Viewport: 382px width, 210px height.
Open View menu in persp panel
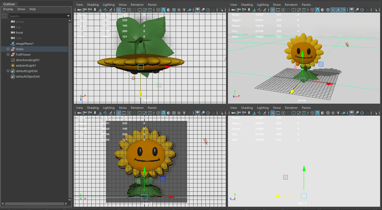pyautogui.click(x=233, y=5)
